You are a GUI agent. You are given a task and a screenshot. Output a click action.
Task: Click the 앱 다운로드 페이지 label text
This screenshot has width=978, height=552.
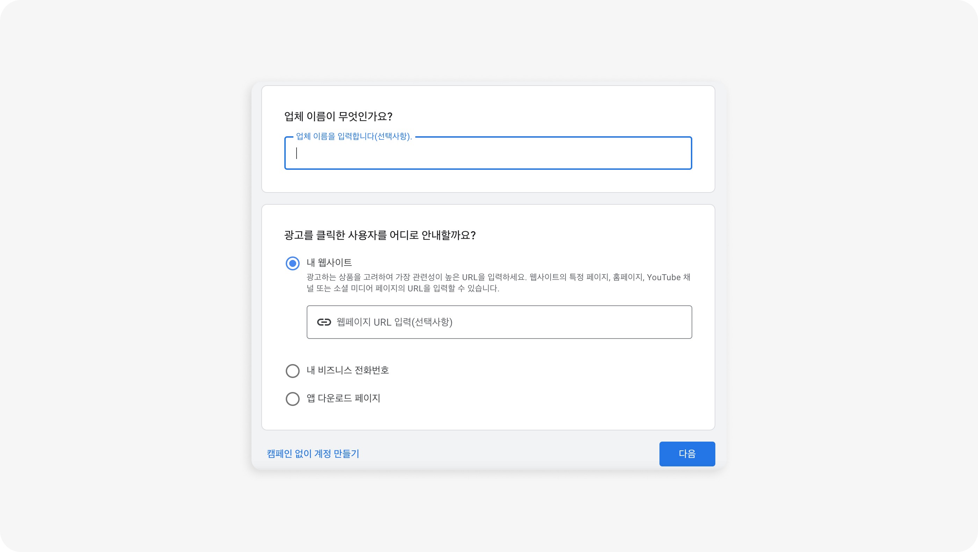(343, 398)
